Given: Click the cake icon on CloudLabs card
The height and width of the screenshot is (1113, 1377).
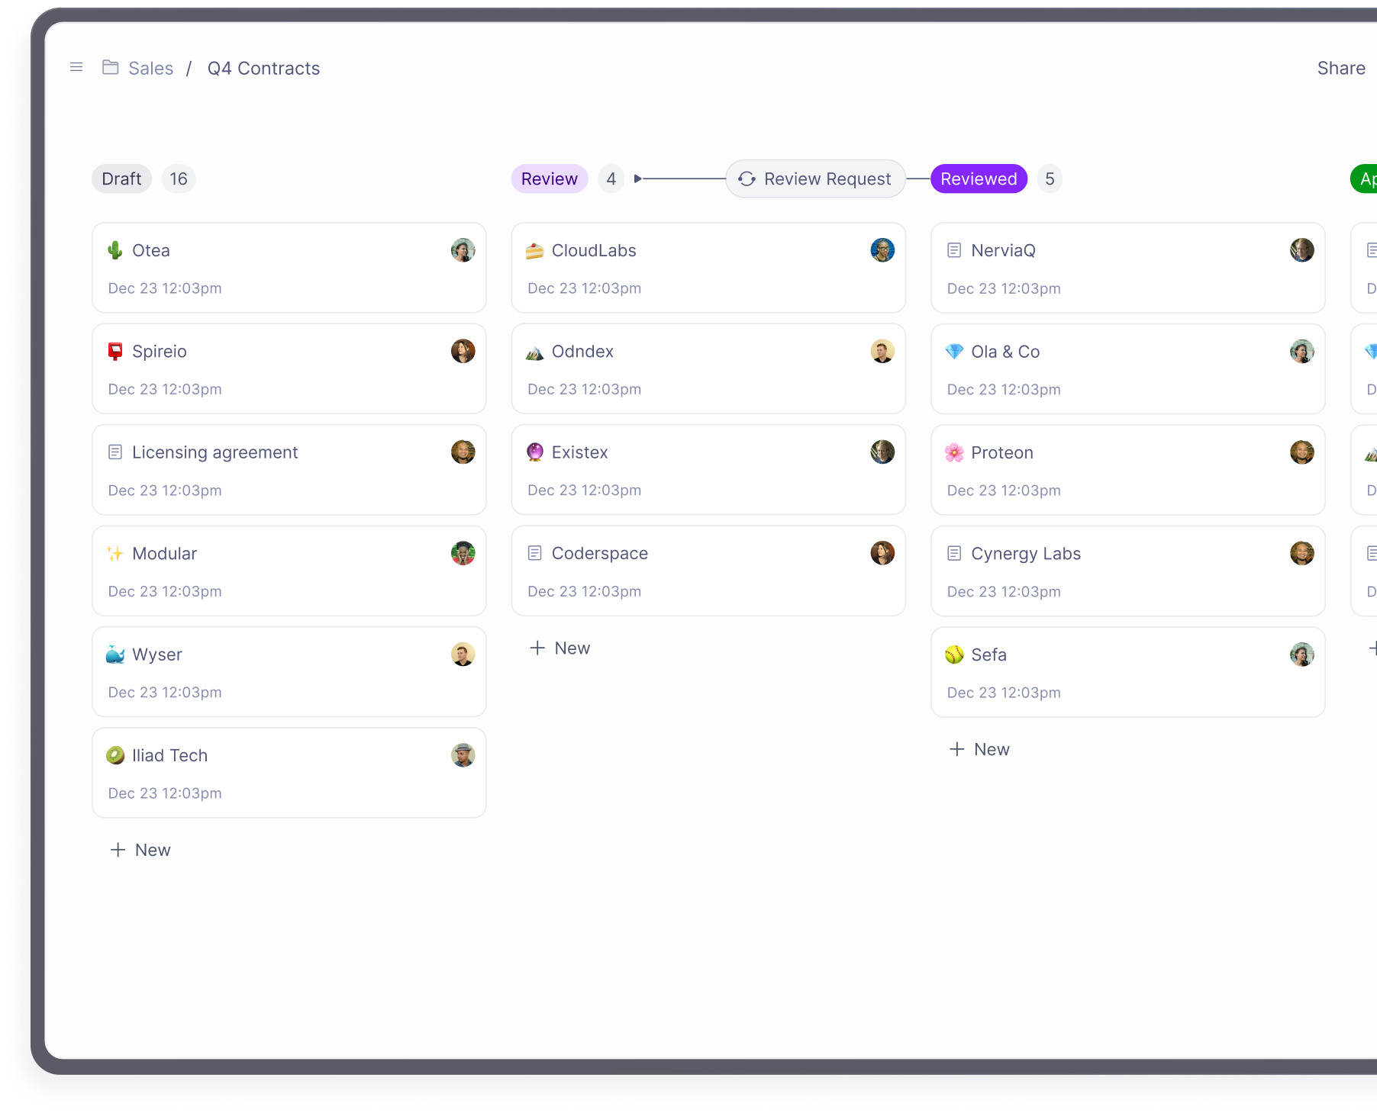Looking at the screenshot, I should point(535,250).
